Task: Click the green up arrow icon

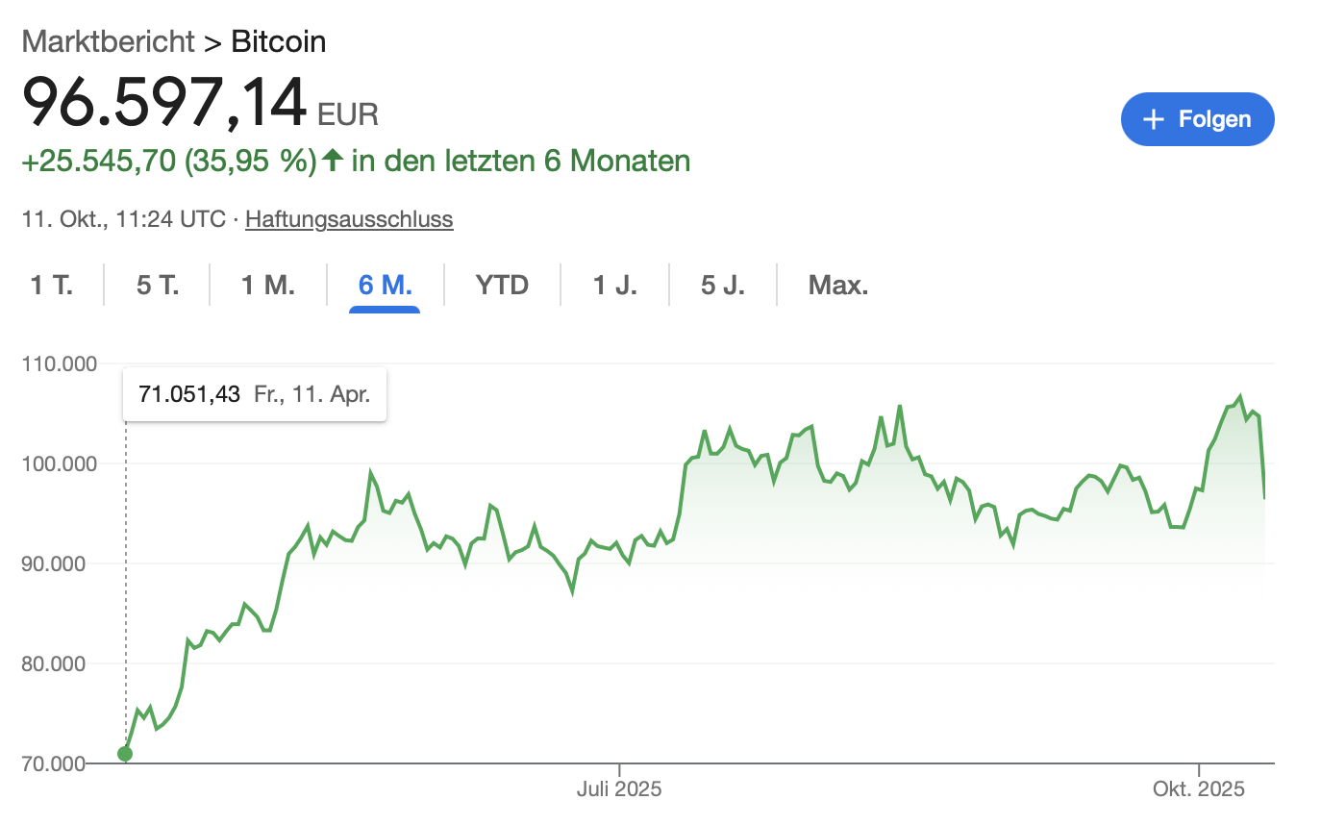Action: coord(333,161)
